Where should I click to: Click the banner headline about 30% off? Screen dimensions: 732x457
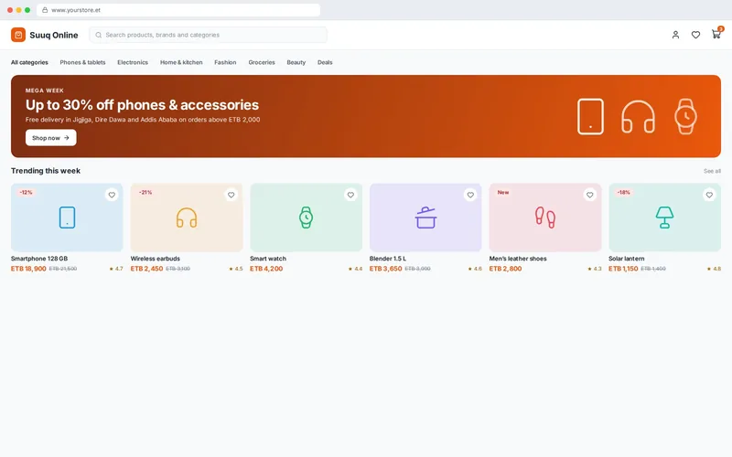click(142, 105)
